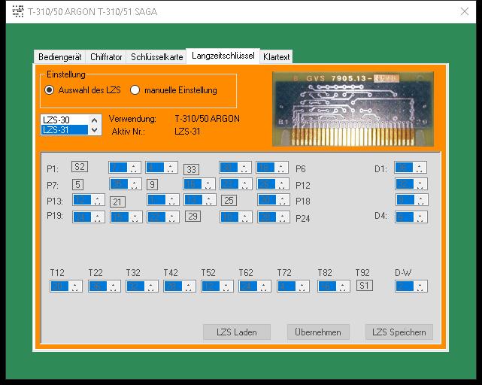The height and width of the screenshot is (385, 482).
Task: Click the boxed 9 value in row P7
Action: (152, 184)
